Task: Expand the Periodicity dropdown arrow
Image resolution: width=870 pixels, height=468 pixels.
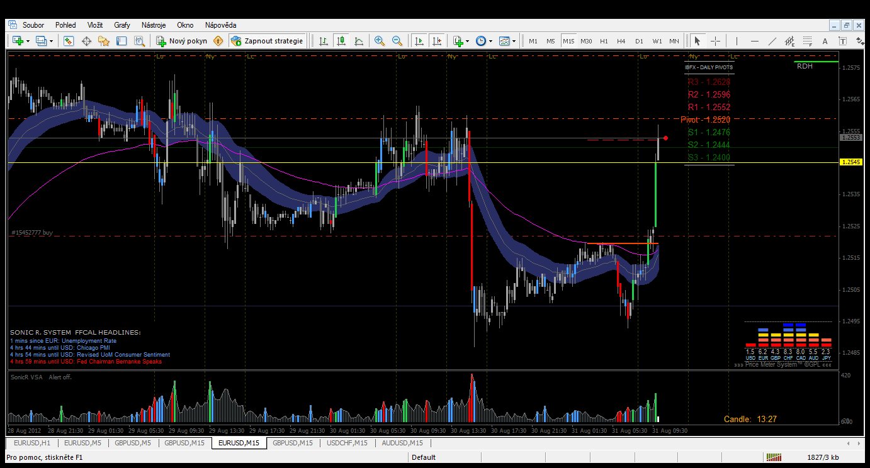Action: [x=491, y=41]
